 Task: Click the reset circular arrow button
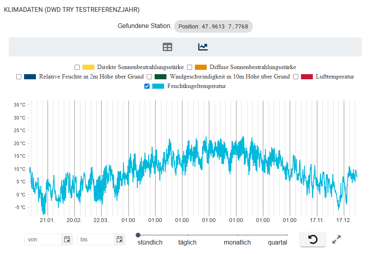tap(312, 239)
